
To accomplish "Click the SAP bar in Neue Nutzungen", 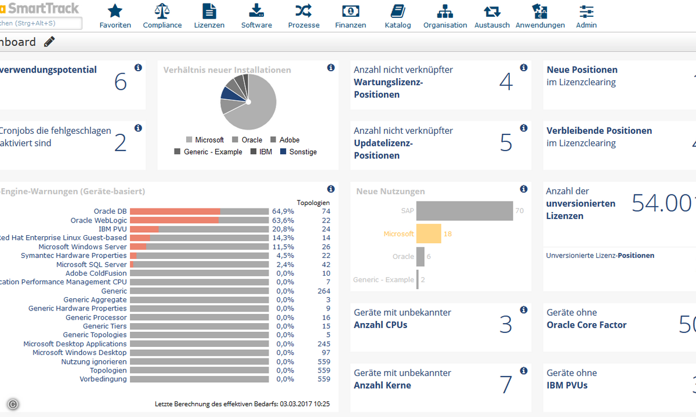I will 465,211.
